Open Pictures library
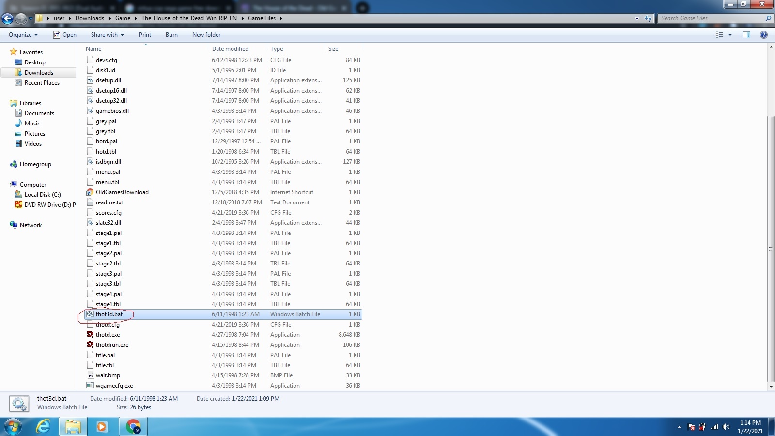775x436 pixels. pos(35,133)
